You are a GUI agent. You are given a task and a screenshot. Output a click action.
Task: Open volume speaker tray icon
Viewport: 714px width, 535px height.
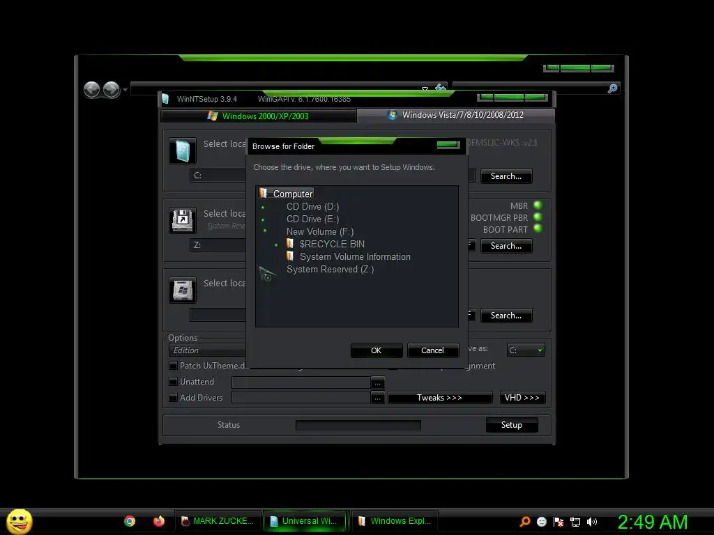(592, 522)
